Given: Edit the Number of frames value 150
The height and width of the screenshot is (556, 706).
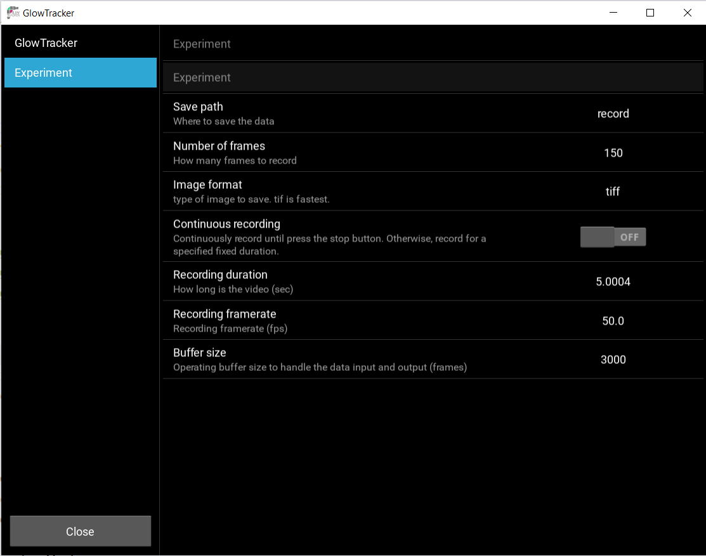Looking at the screenshot, I should [613, 153].
